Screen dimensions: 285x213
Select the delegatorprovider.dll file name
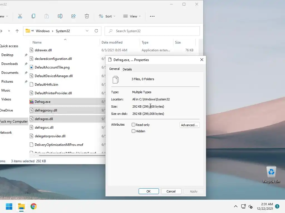[50, 136]
